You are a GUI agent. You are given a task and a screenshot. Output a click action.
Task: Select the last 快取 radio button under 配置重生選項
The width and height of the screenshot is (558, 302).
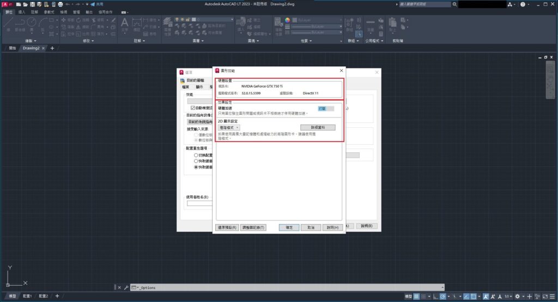(x=196, y=167)
